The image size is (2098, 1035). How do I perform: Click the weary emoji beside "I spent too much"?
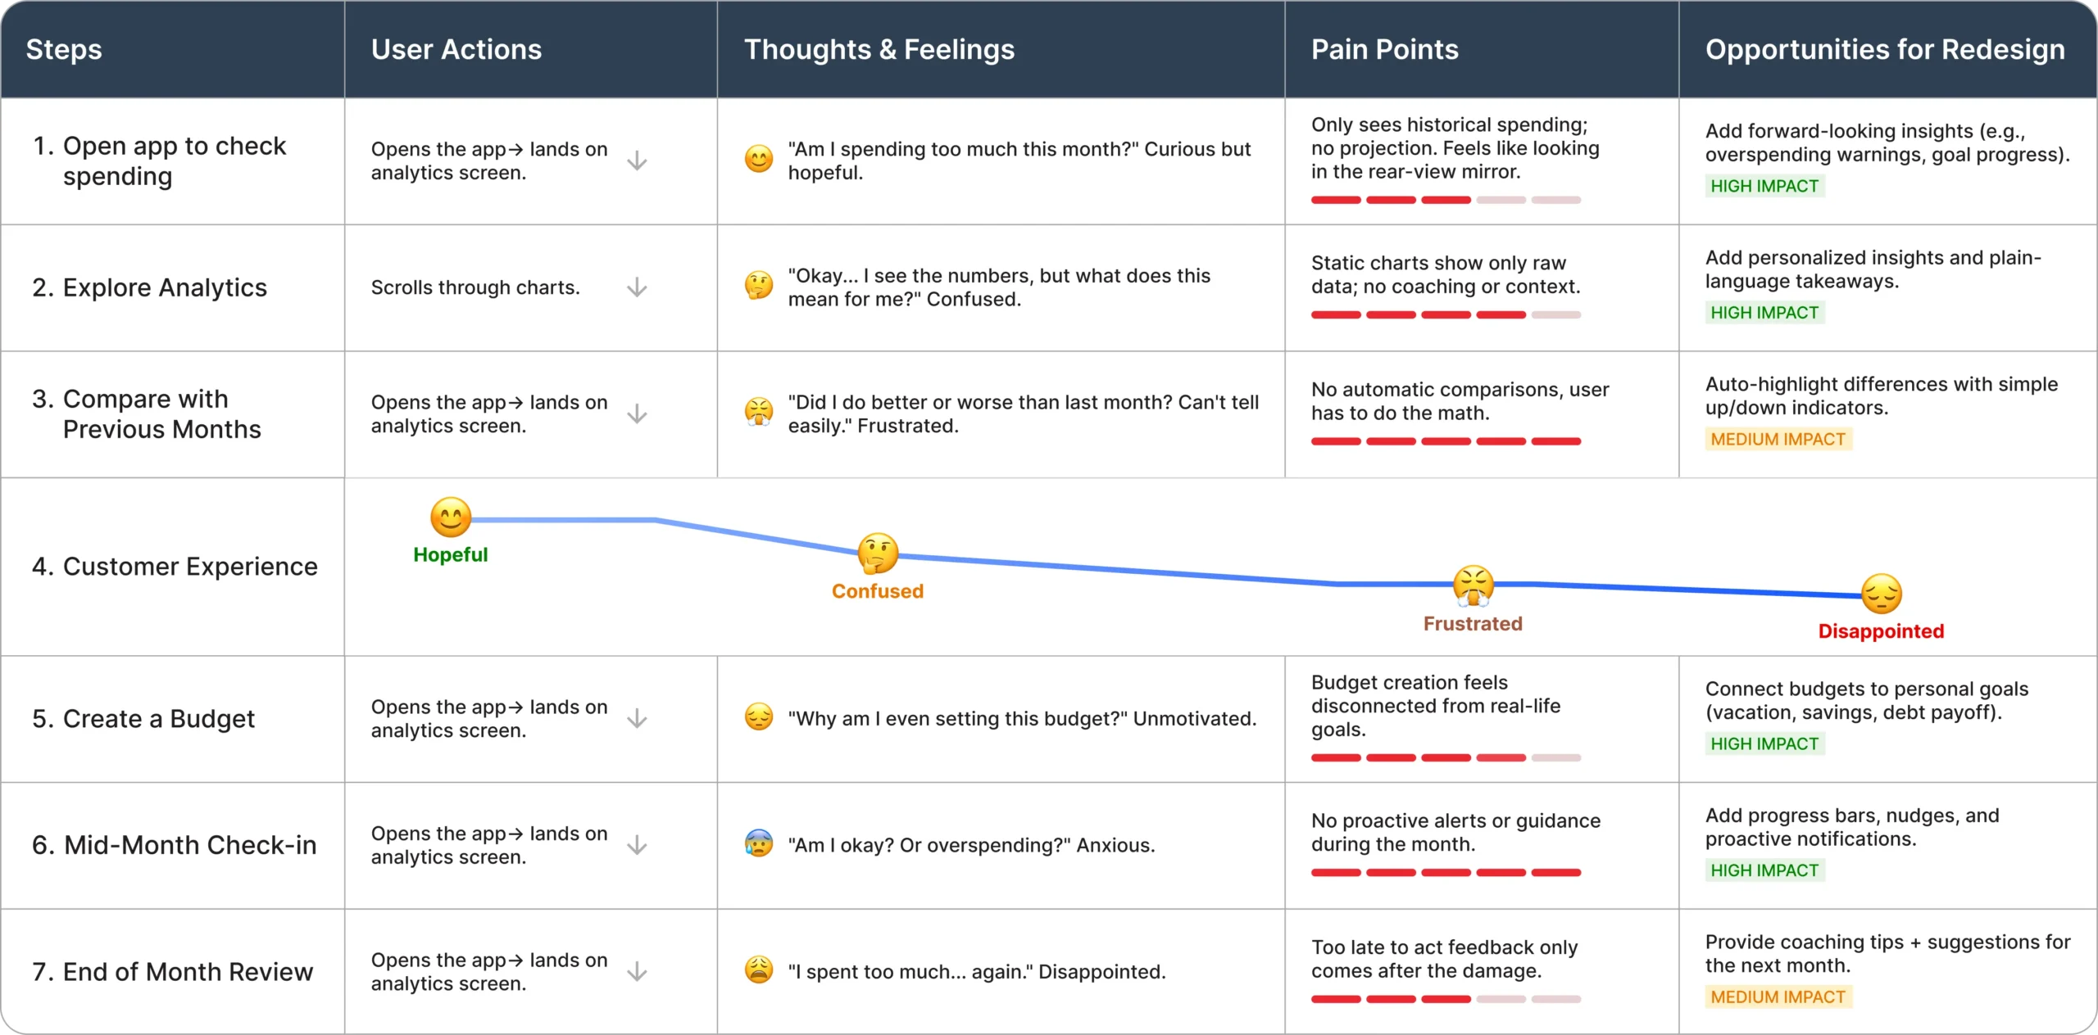point(759,970)
